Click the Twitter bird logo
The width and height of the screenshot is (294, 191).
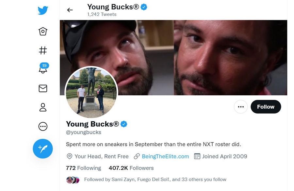pos(43,10)
